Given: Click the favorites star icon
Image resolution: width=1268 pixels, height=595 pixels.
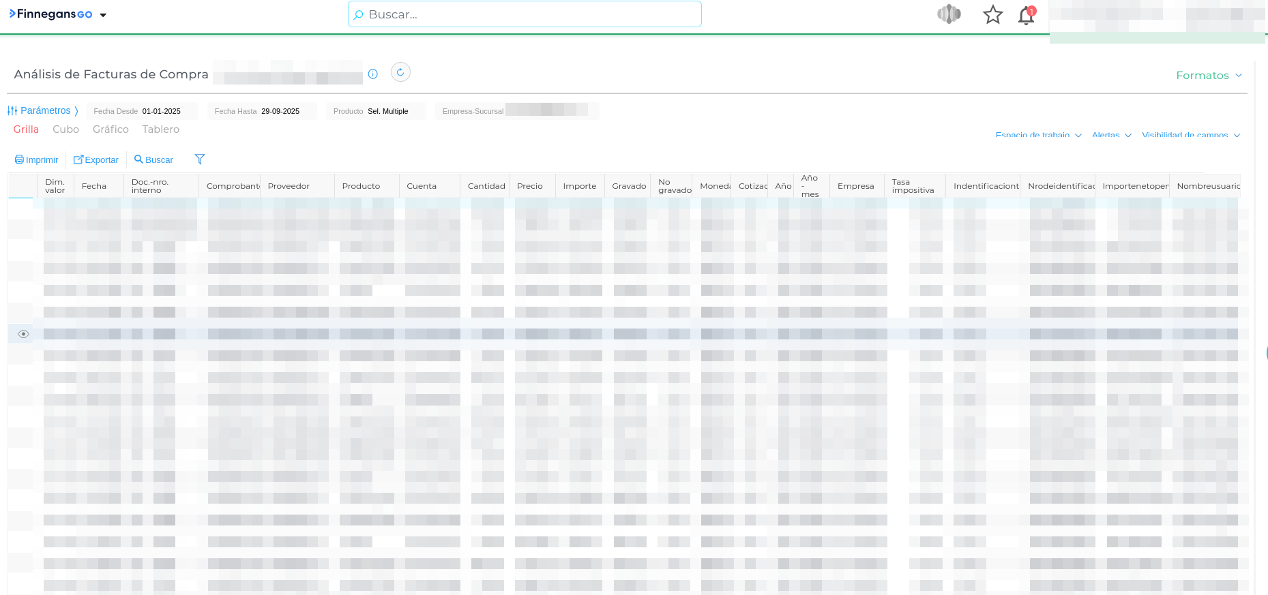Looking at the screenshot, I should 992,14.
